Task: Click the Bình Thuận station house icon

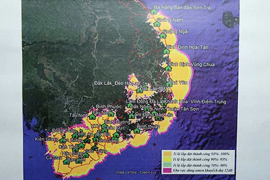Action: 137,131
